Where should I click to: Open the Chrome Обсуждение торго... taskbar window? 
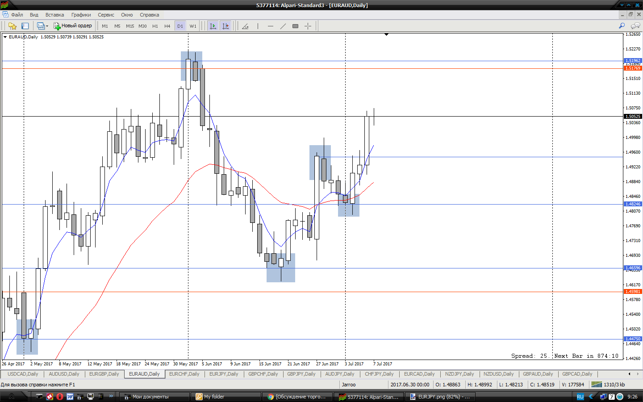pyautogui.click(x=297, y=397)
